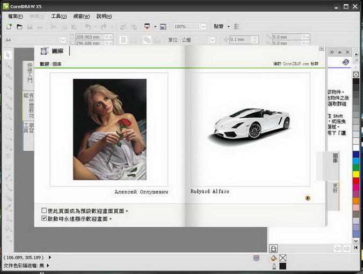The image size is (363, 274).
Task: Click the orange next-page arrow in the gallery
Action: click(308, 198)
